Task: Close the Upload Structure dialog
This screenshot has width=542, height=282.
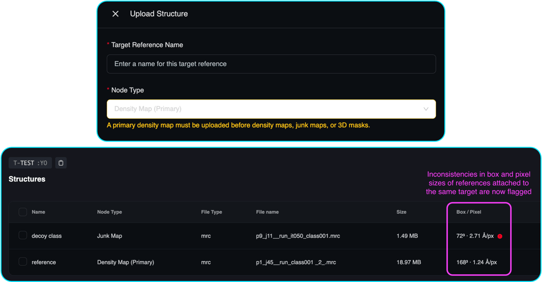Action: coord(116,14)
